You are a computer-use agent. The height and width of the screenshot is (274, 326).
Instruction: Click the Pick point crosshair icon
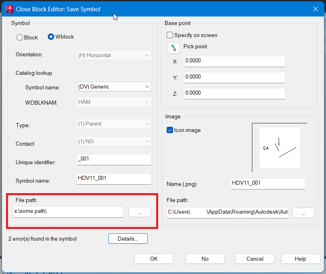173,47
